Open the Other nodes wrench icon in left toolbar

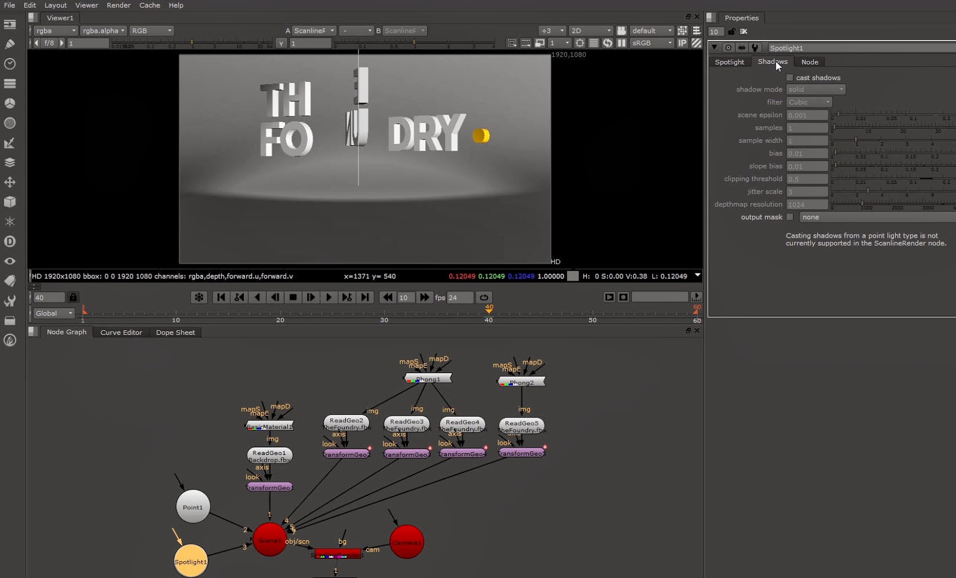[10, 300]
